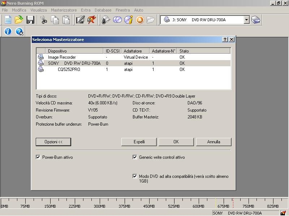
Task: Click the Image Recorder device icon
Action: click(41, 57)
